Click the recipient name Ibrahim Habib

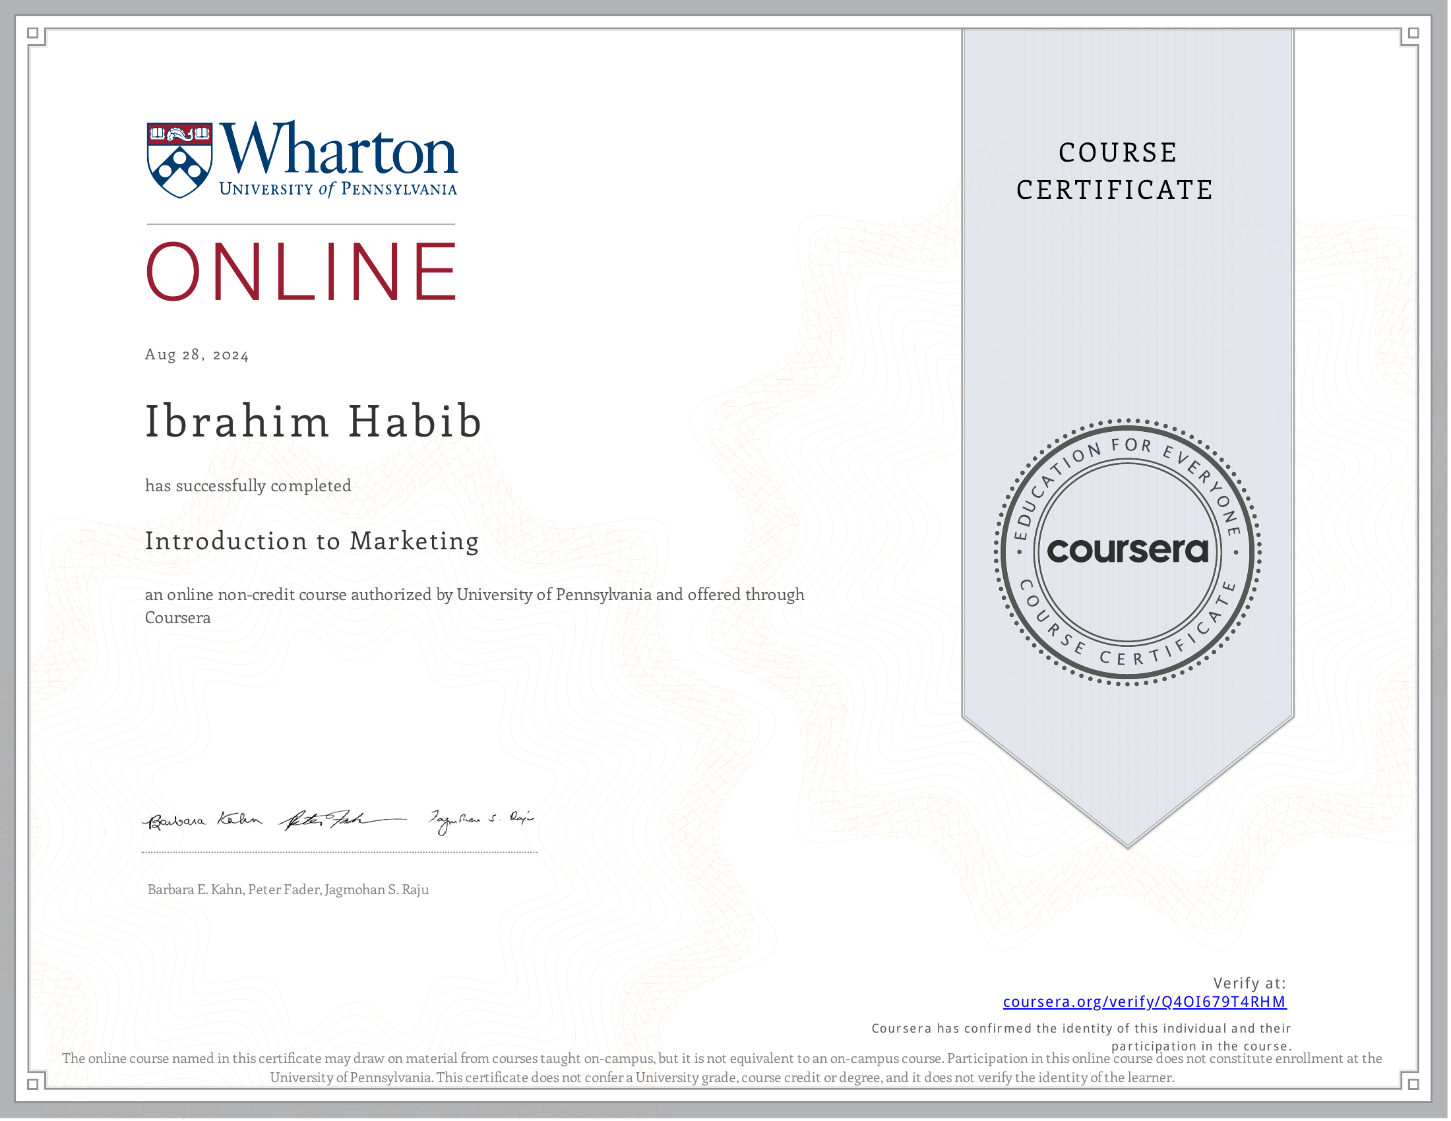[313, 422]
